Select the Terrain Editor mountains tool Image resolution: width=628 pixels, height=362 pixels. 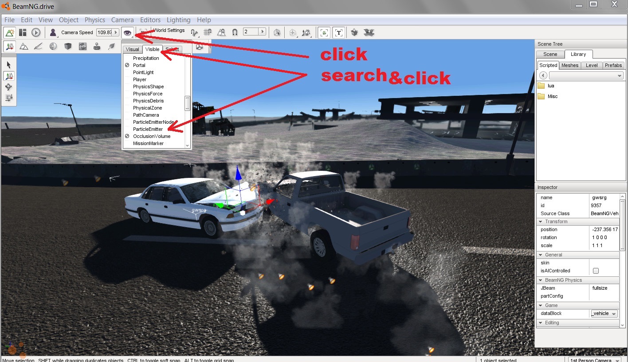tap(24, 46)
